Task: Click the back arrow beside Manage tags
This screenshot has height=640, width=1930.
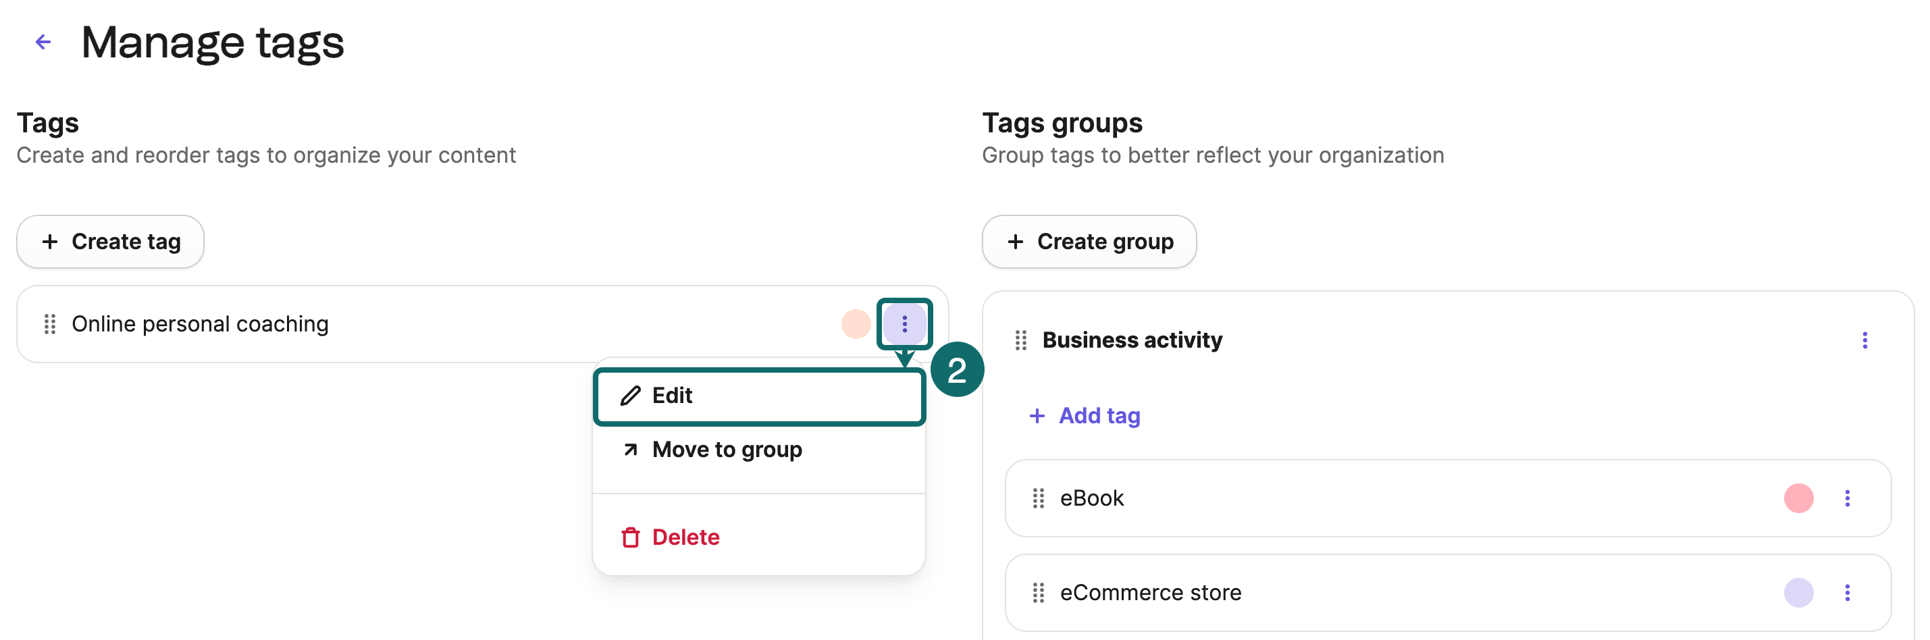Action: pyautogui.click(x=43, y=42)
